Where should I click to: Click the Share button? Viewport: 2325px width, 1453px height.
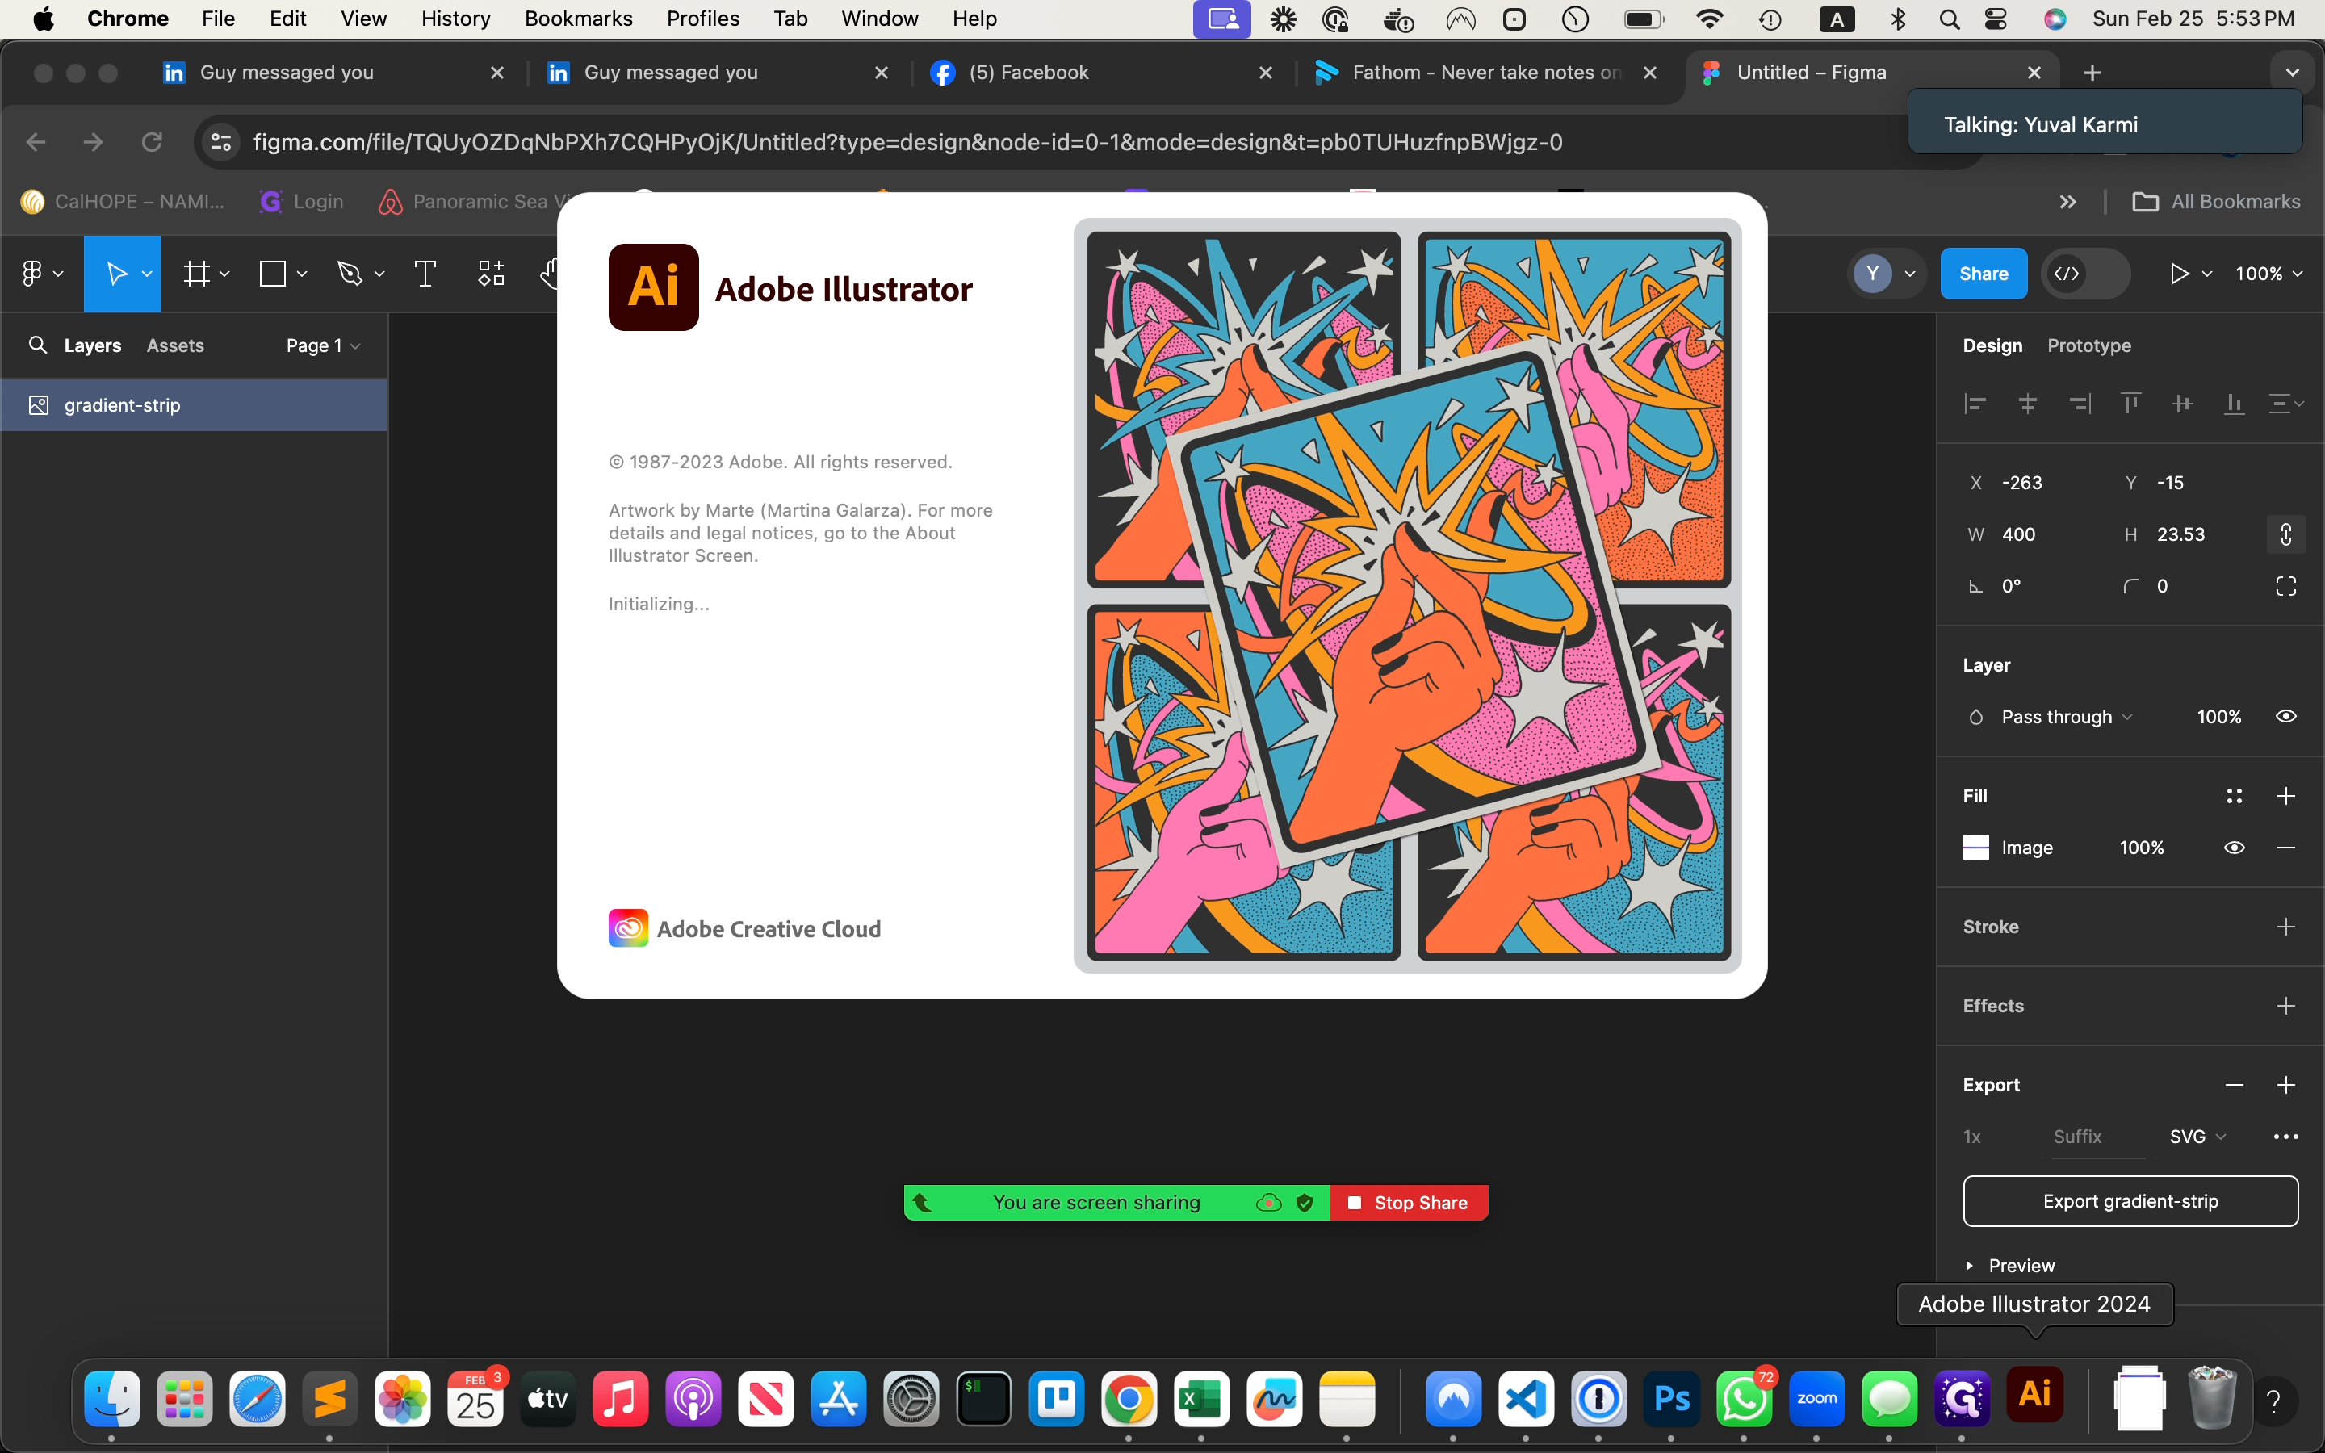[x=1983, y=274]
